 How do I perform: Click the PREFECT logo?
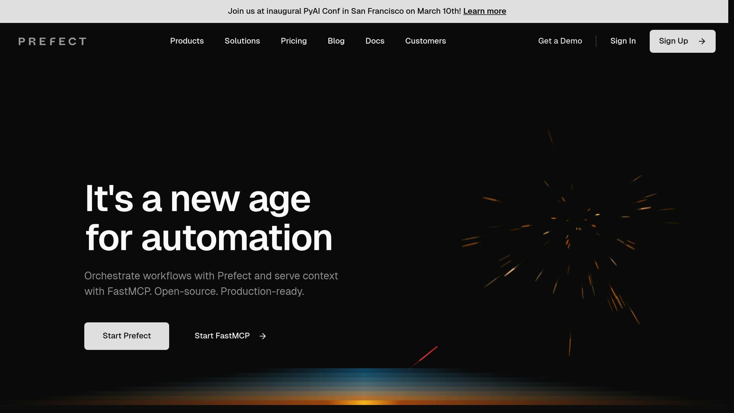point(52,41)
